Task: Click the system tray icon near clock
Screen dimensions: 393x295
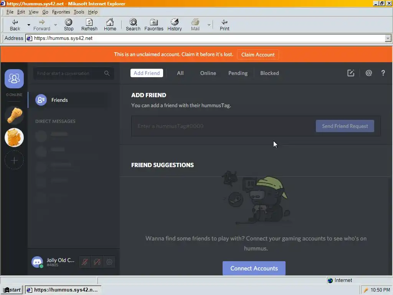Action: [x=366, y=290]
